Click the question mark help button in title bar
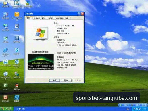 pyautogui.click(x=79, y=14)
